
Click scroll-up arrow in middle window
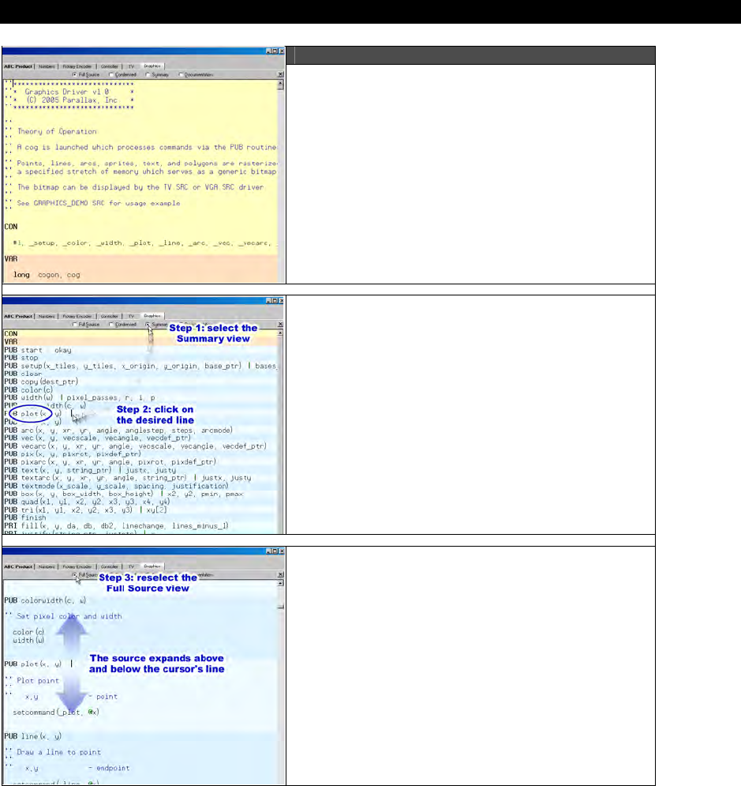[280, 333]
